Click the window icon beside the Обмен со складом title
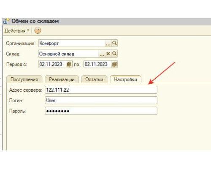211x169 pixels. coord(6,21)
